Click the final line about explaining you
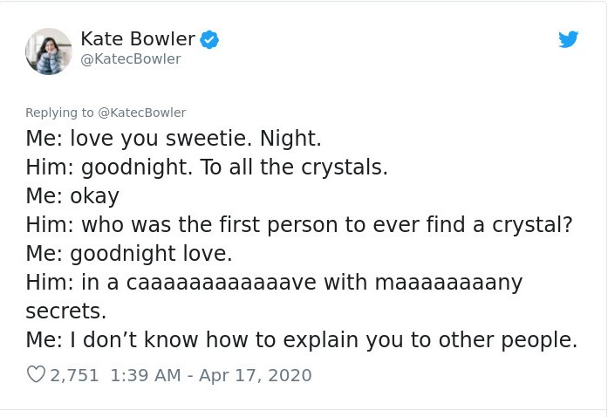The height and width of the screenshot is (417, 608). (x=301, y=340)
